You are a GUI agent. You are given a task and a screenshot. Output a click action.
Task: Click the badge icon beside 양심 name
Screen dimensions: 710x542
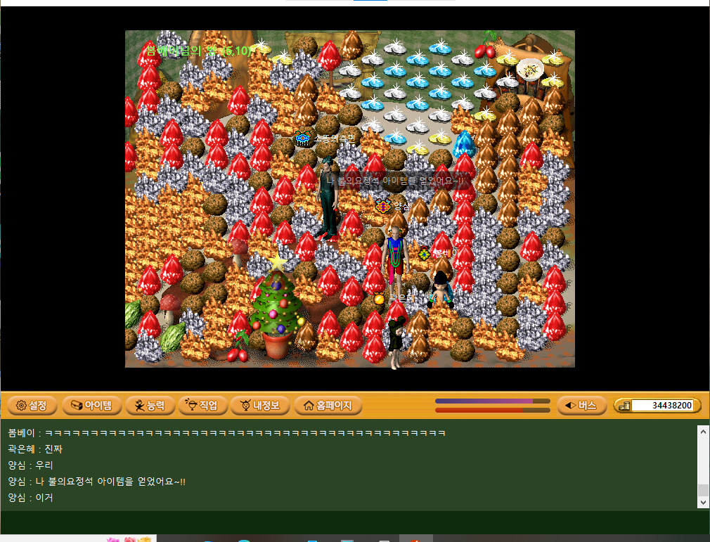click(383, 206)
